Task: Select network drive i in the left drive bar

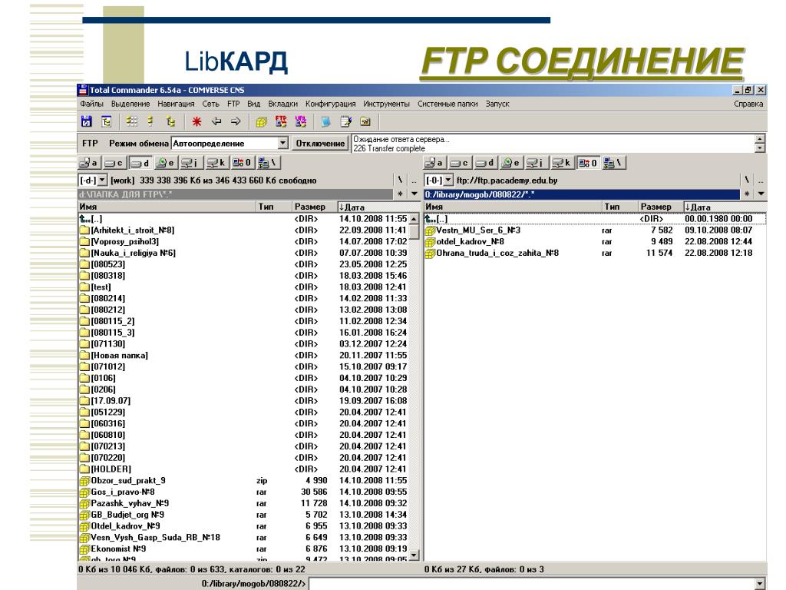Action: tap(190, 163)
